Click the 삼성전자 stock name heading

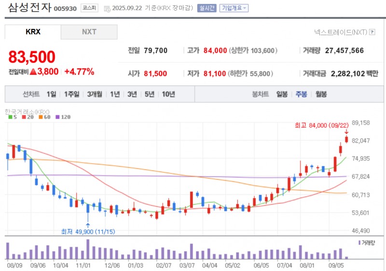click(30, 7)
